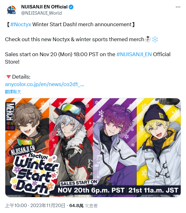Click the snowman emoji in the post
The width and height of the screenshot is (186, 213).
148,39
